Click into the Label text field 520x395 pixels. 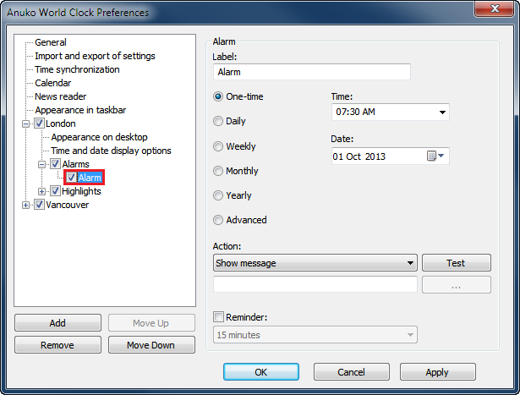311,72
